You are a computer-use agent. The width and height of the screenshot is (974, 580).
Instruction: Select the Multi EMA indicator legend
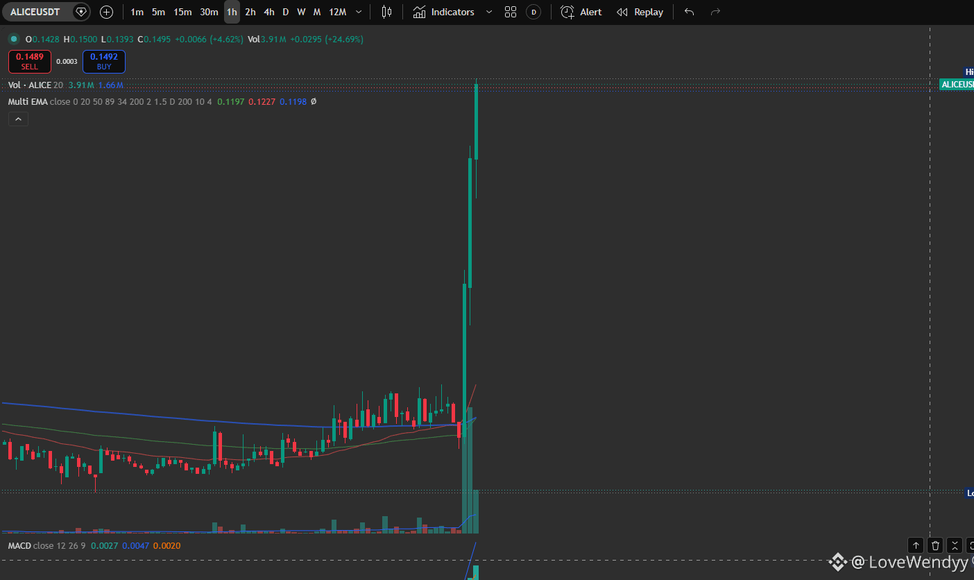click(x=28, y=102)
